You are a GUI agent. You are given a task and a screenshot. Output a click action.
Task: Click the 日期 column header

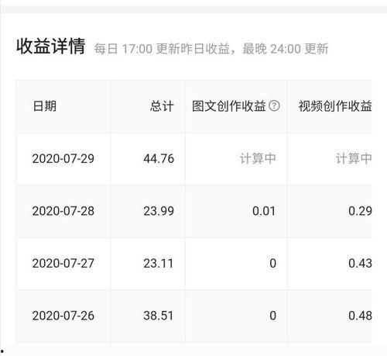(x=45, y=106)
